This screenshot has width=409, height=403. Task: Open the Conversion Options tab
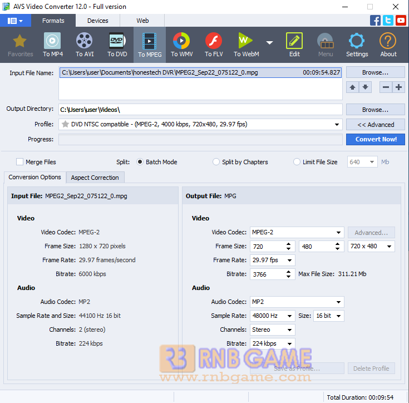(35, 177)
